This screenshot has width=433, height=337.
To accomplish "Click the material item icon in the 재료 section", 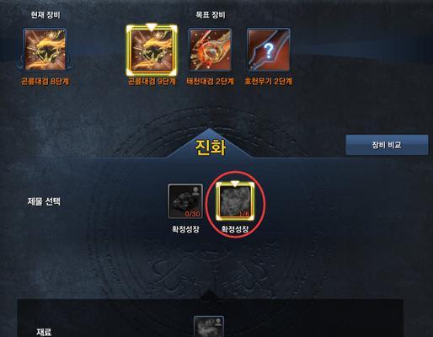I will 209,326.
